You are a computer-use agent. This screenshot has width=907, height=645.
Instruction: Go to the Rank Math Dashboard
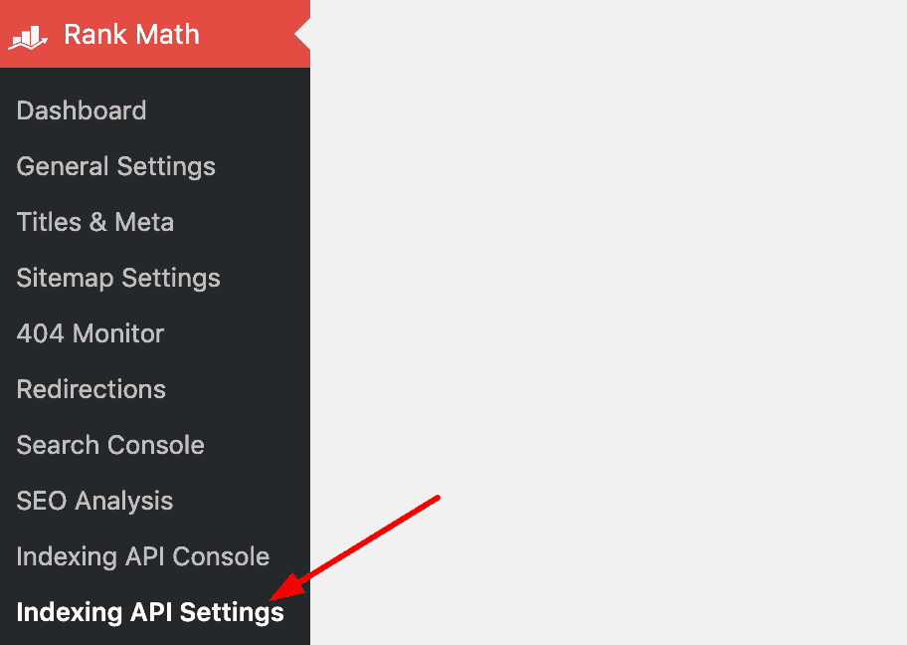[82, 110]
